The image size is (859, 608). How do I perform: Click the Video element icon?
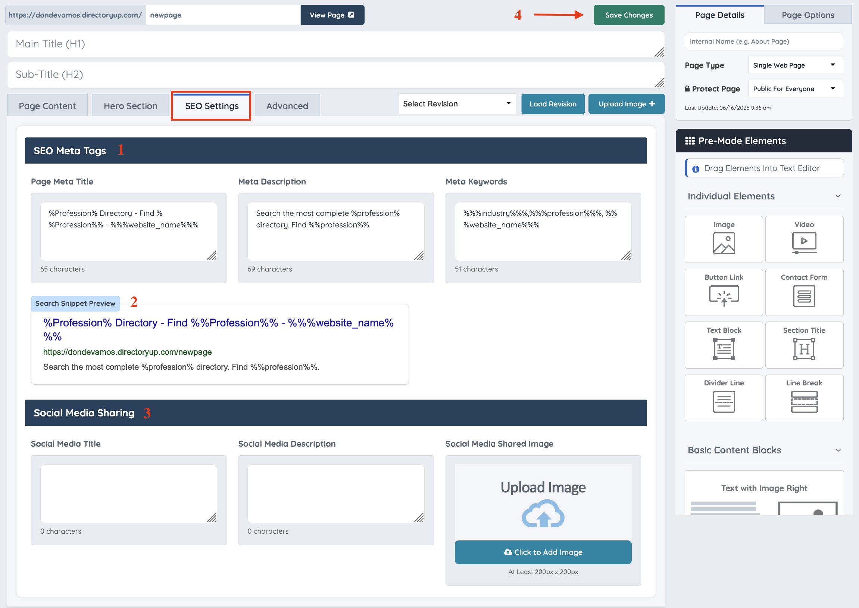[804, 243]
